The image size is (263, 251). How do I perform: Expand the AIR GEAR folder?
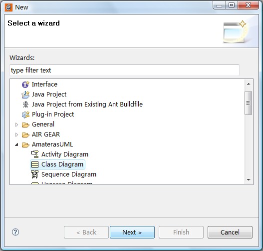click(x=16, y=134)
